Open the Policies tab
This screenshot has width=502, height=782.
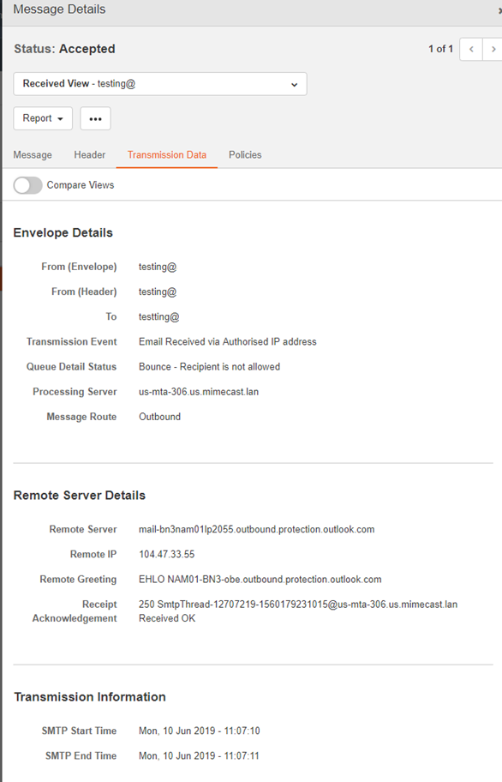(245, 155)
